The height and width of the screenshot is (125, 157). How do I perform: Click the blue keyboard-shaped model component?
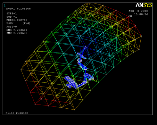pos(71,82)
